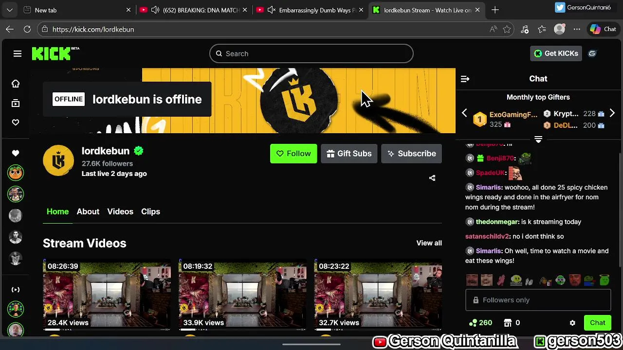
Task: Open the 08:26:39 stream video
Action: click(107, 296)
